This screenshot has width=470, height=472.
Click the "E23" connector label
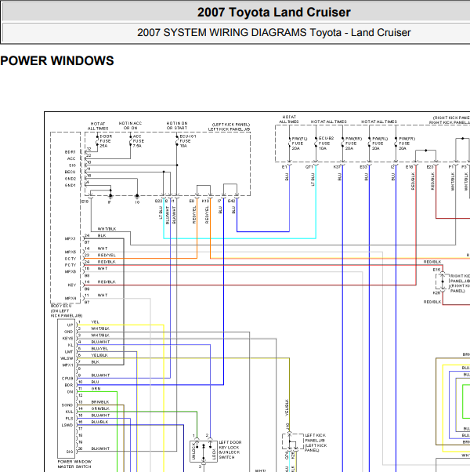click(x=430, y=167)
